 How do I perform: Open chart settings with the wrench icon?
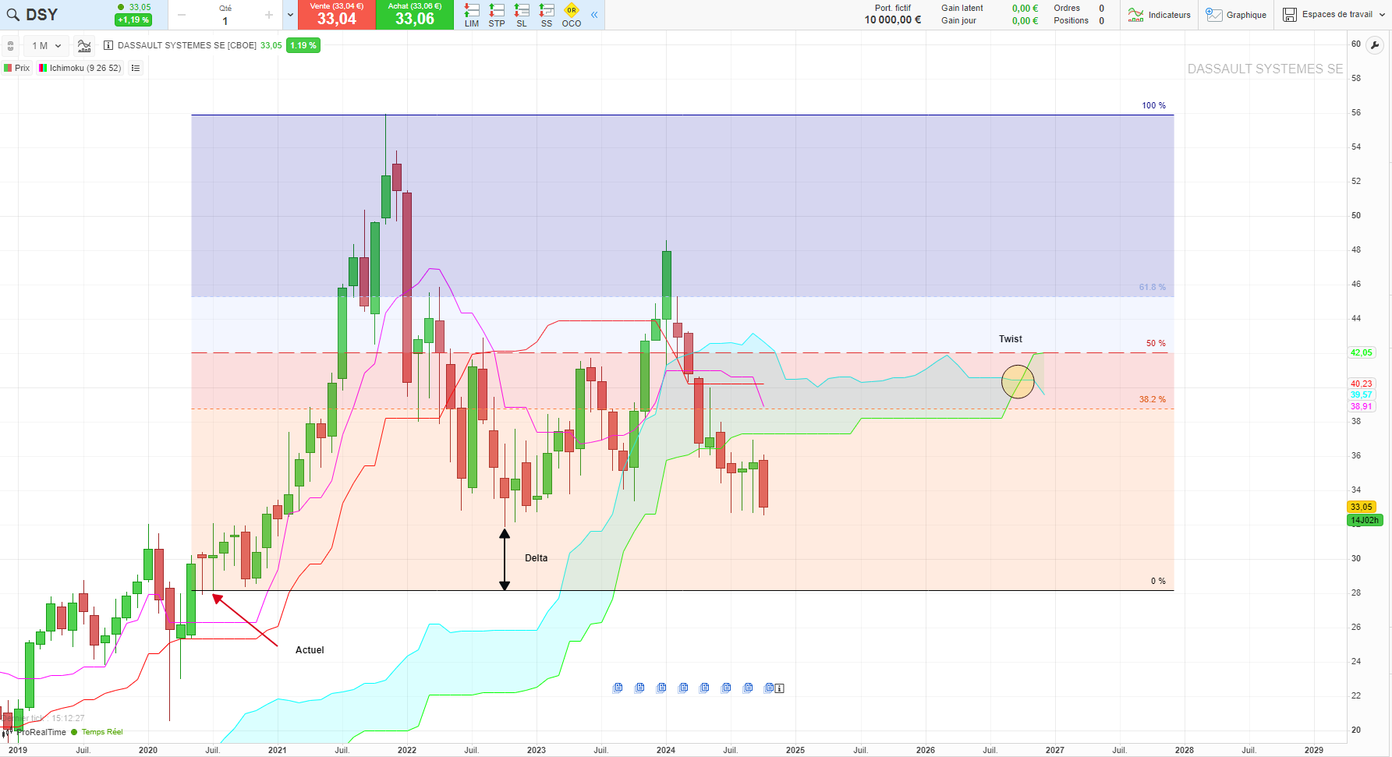pyautogui.click(x=1376, y=45)
